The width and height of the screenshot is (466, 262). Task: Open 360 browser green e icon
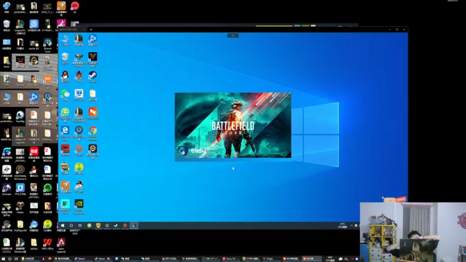point(65,114)
